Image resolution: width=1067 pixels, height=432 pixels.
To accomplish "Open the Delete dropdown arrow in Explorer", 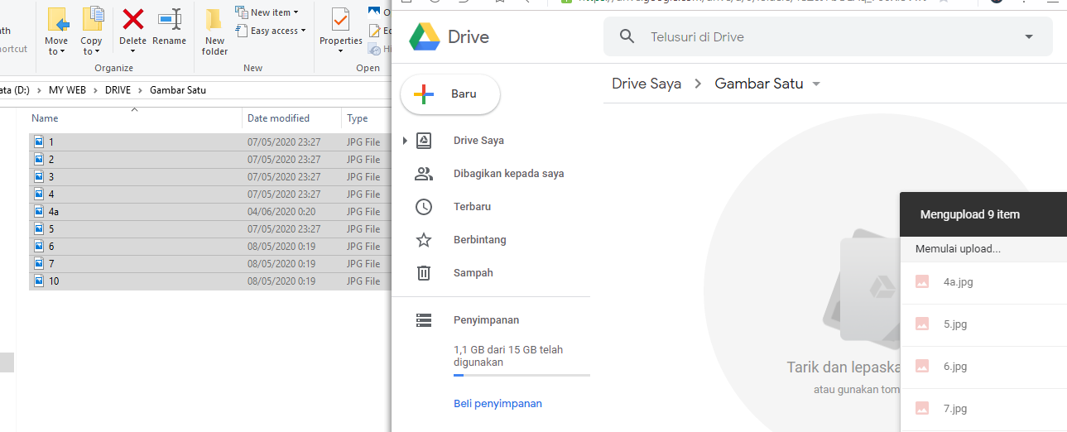I will [x=132, y=51].
